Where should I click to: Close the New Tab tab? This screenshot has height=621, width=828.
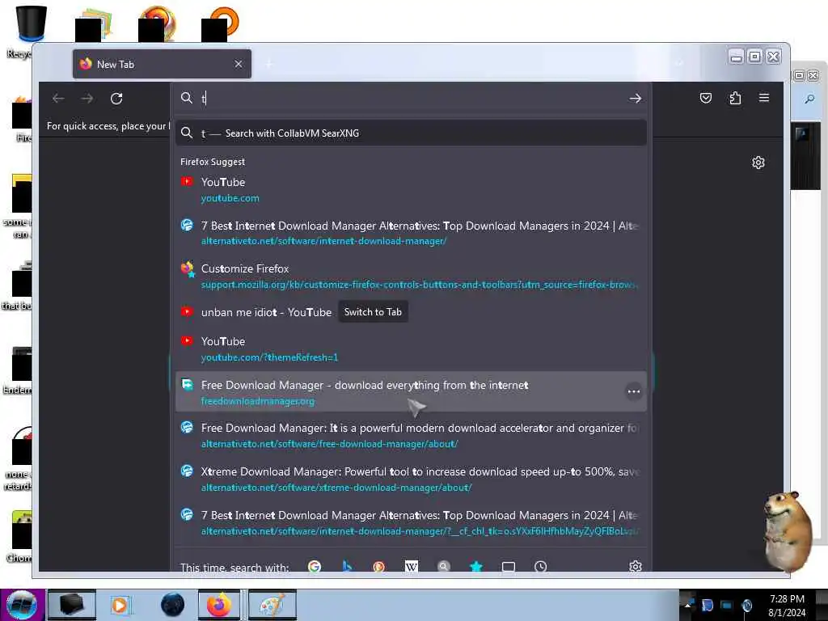pyautogui.click(x=239, y=64)
